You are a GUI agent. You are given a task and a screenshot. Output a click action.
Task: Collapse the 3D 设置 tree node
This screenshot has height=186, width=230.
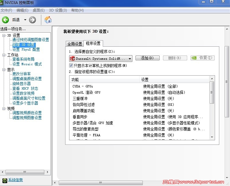click(x=4, y=35)
